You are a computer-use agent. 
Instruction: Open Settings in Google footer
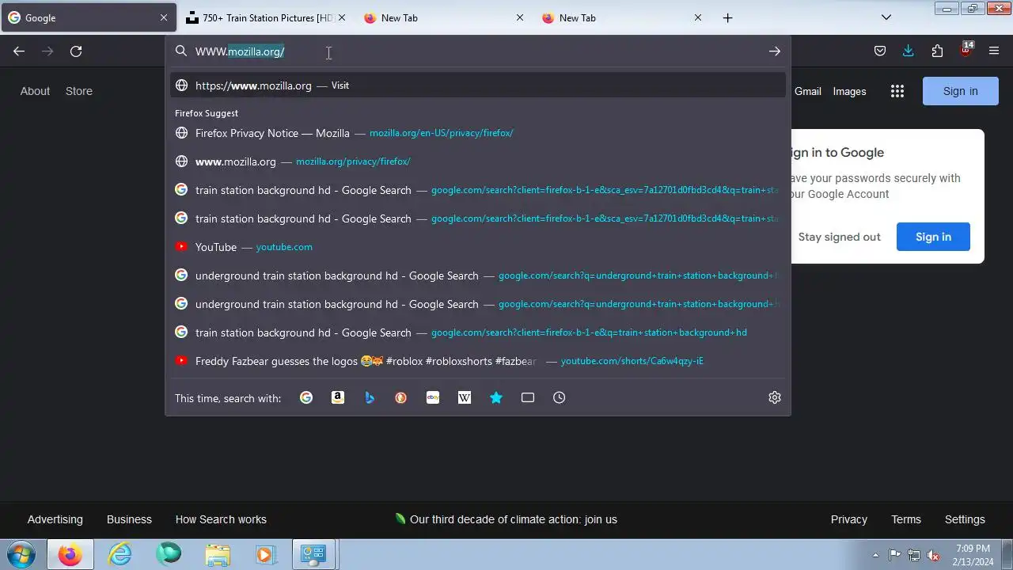pyautogui.click(x=965, y=519)
